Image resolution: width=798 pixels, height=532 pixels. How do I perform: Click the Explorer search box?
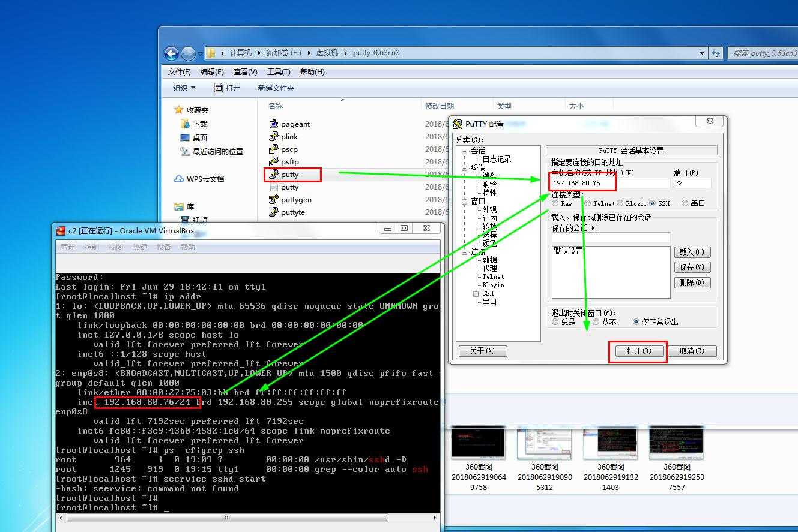(x=762, y=53)
